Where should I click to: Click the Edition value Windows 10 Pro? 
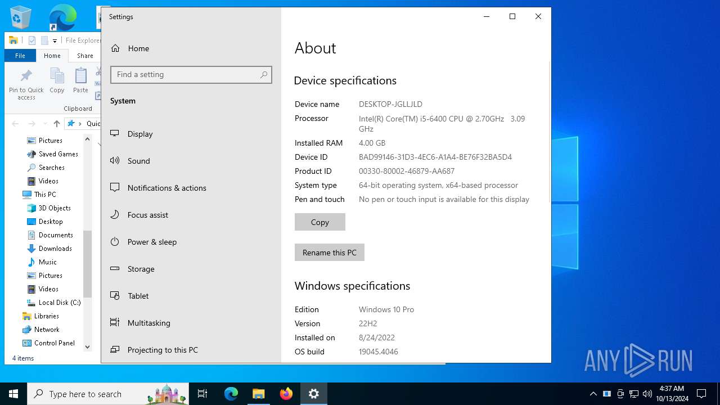(386, 309)
